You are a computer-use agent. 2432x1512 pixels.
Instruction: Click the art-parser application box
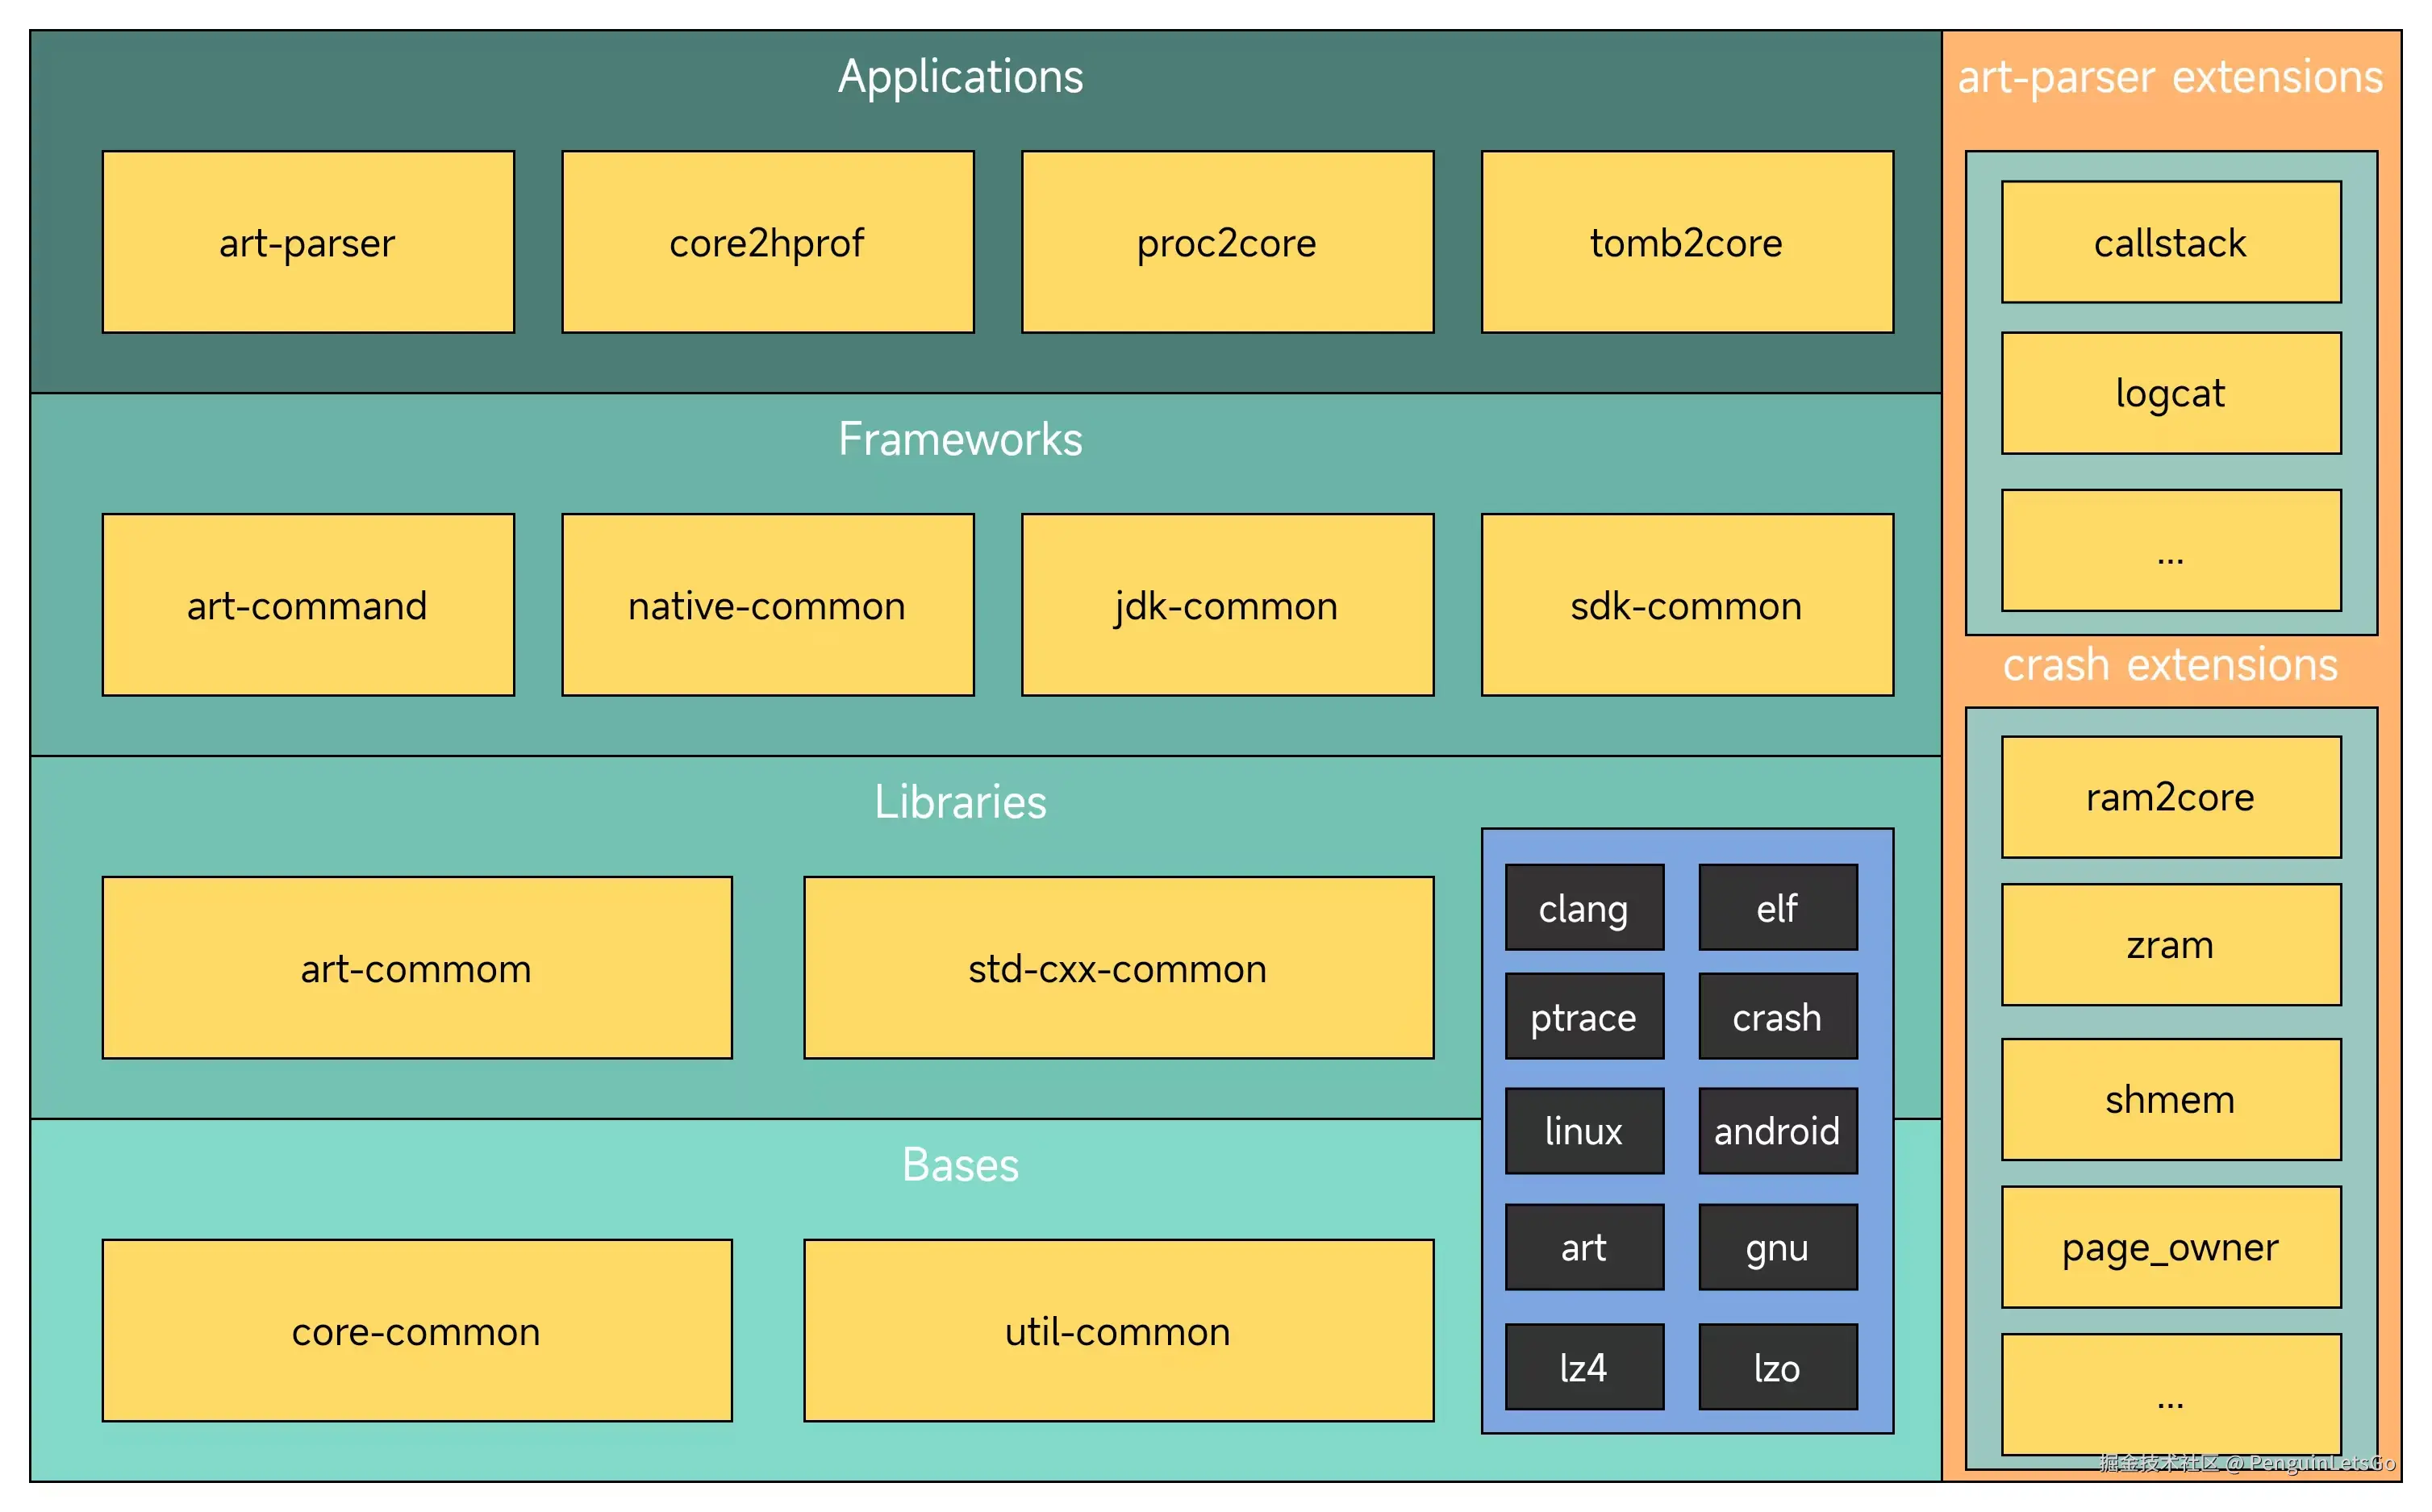click(x=308, y=242)
